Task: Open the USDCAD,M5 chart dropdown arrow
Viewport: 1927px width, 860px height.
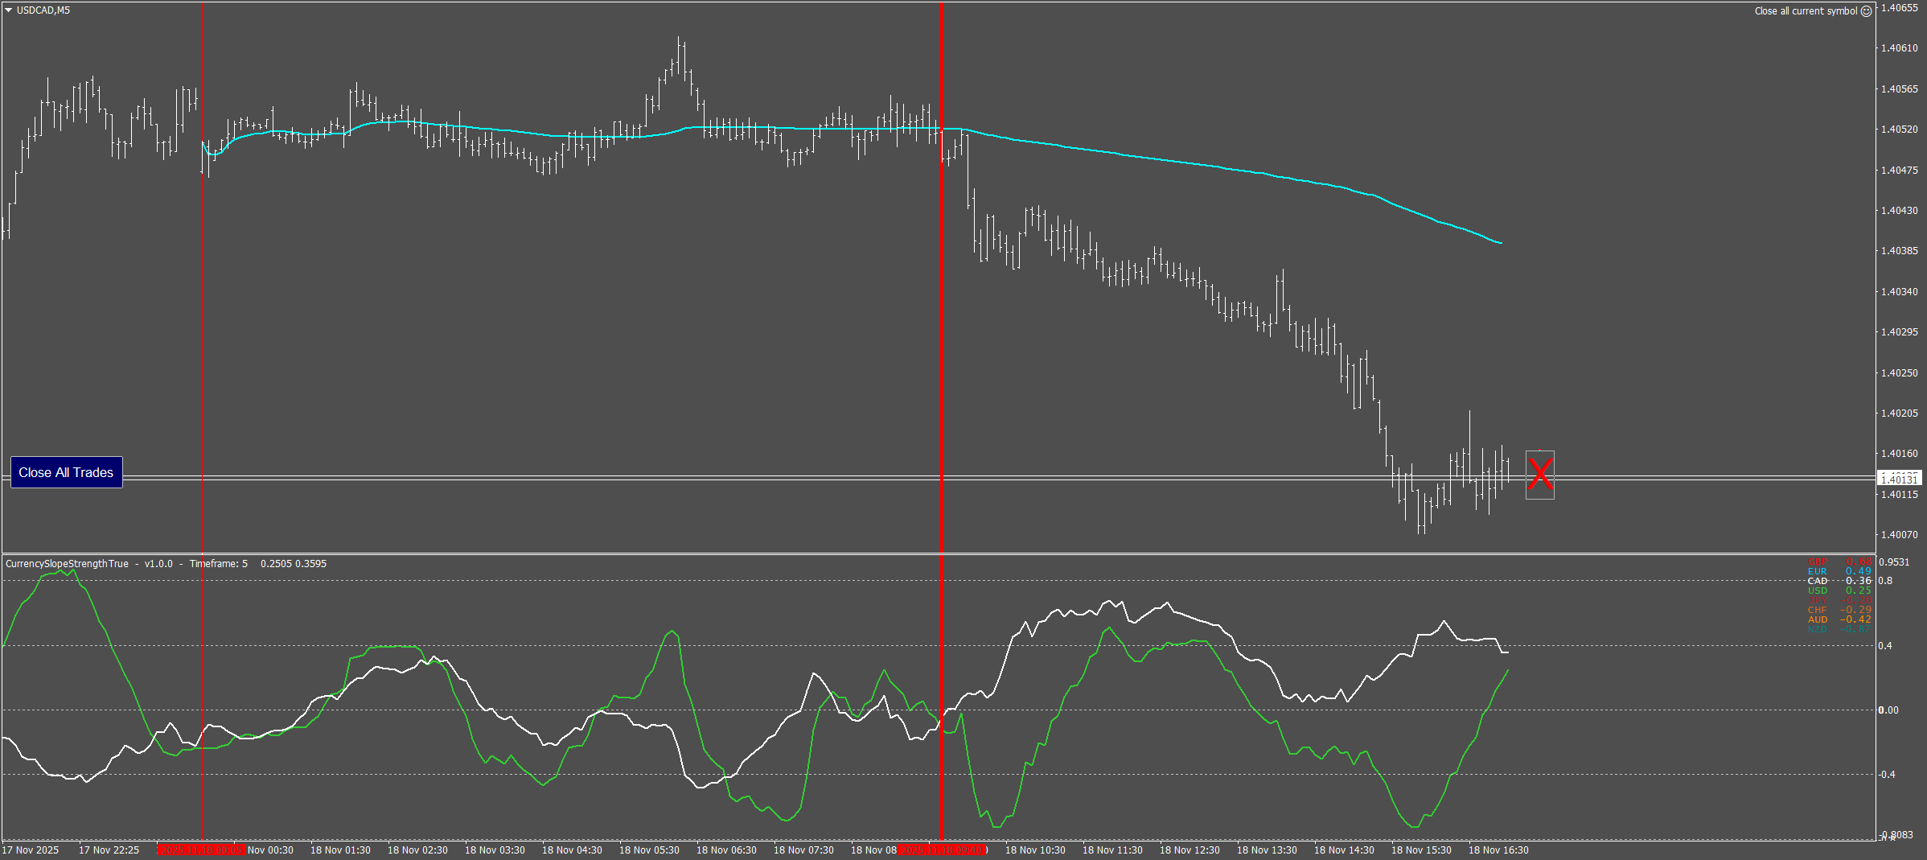Action: tap(8, 10)
